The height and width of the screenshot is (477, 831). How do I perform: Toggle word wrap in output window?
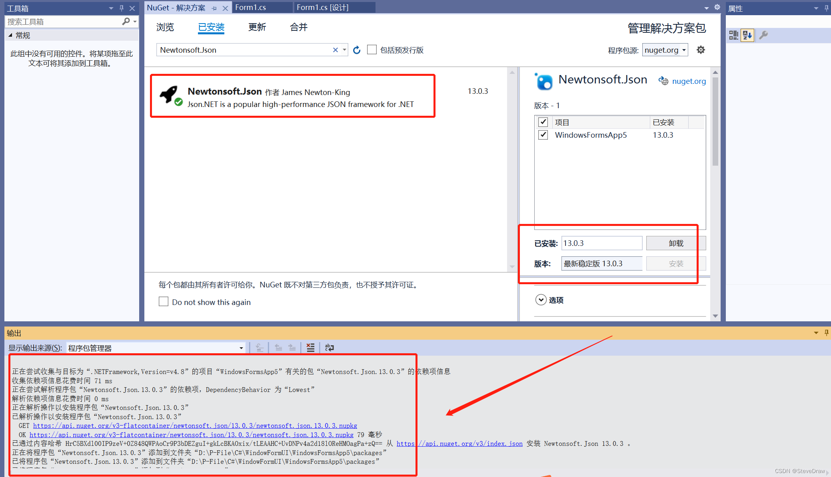(x=329, y=348)
